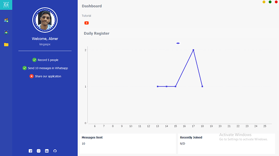Open the LinkedIn social icon
The width and height of the screenshot is (279, 156).
coord(47,151)
